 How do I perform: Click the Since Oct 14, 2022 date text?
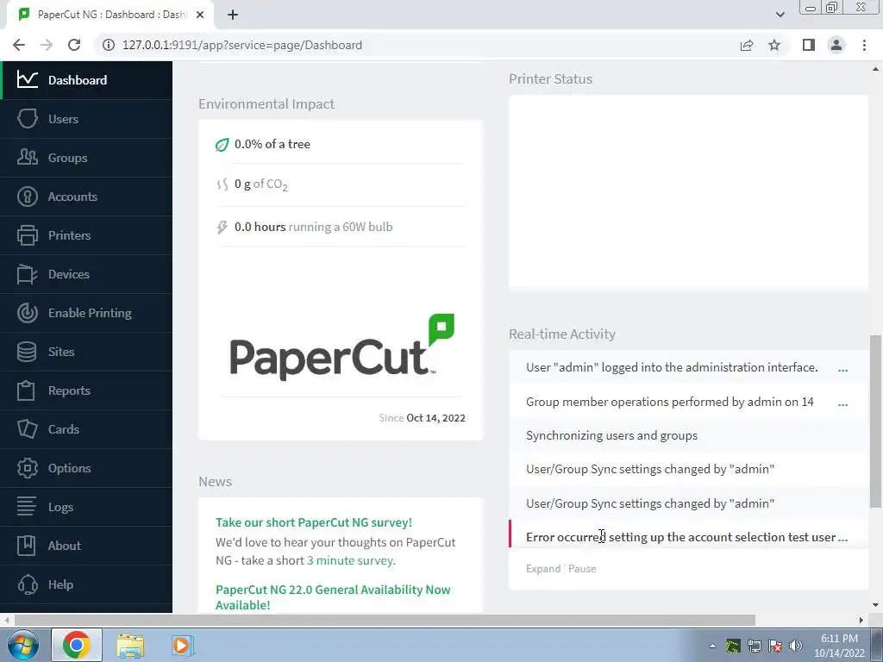point(422,418)
